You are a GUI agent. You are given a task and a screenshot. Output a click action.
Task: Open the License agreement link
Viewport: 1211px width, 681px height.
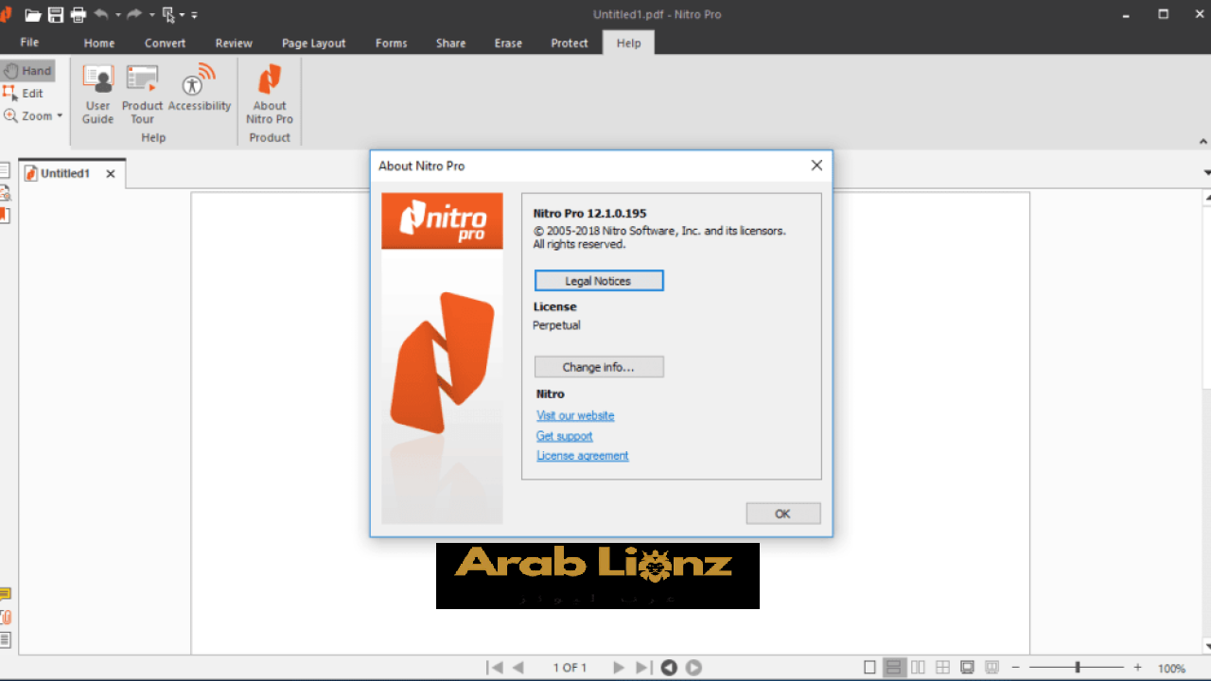[583, 456]
